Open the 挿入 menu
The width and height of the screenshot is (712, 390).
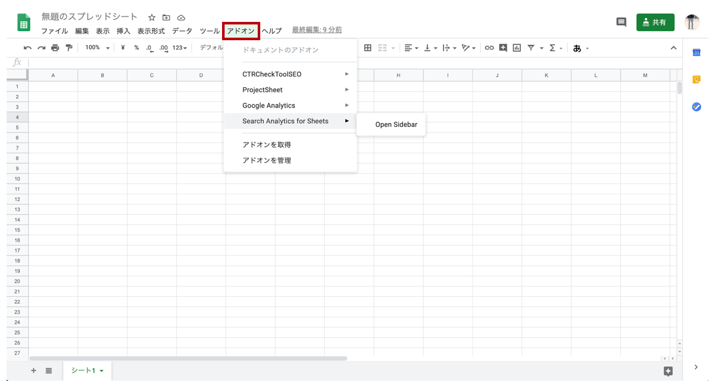coord(124,31)
